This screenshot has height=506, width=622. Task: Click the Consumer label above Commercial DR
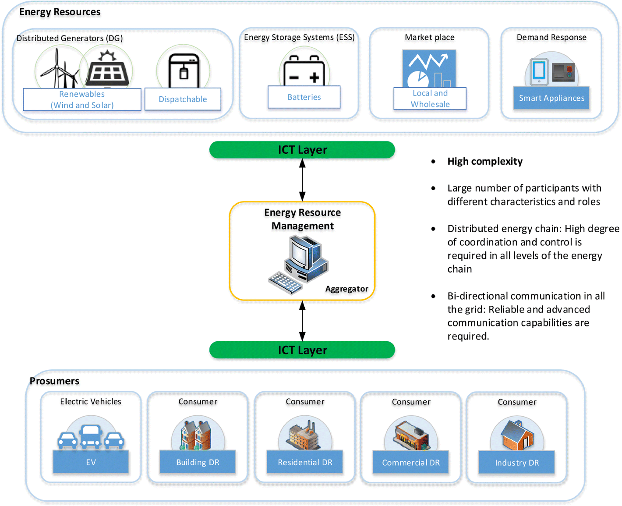[411, 402]
